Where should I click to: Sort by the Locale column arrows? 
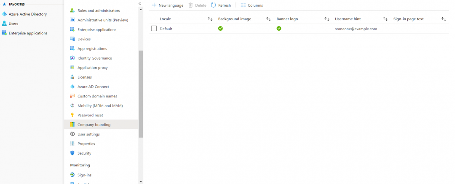[210, 19]
